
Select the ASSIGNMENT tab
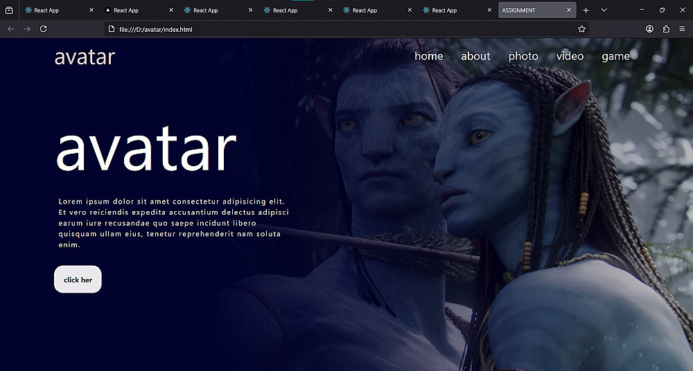point(537,10)
